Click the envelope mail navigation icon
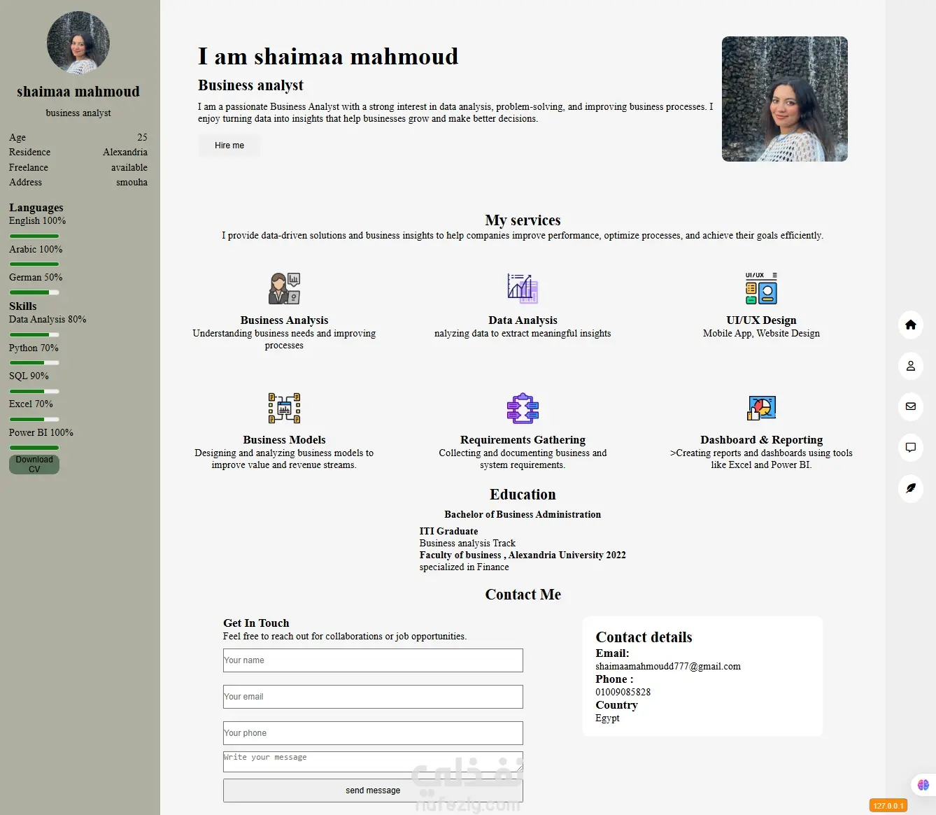 point(910,406)
